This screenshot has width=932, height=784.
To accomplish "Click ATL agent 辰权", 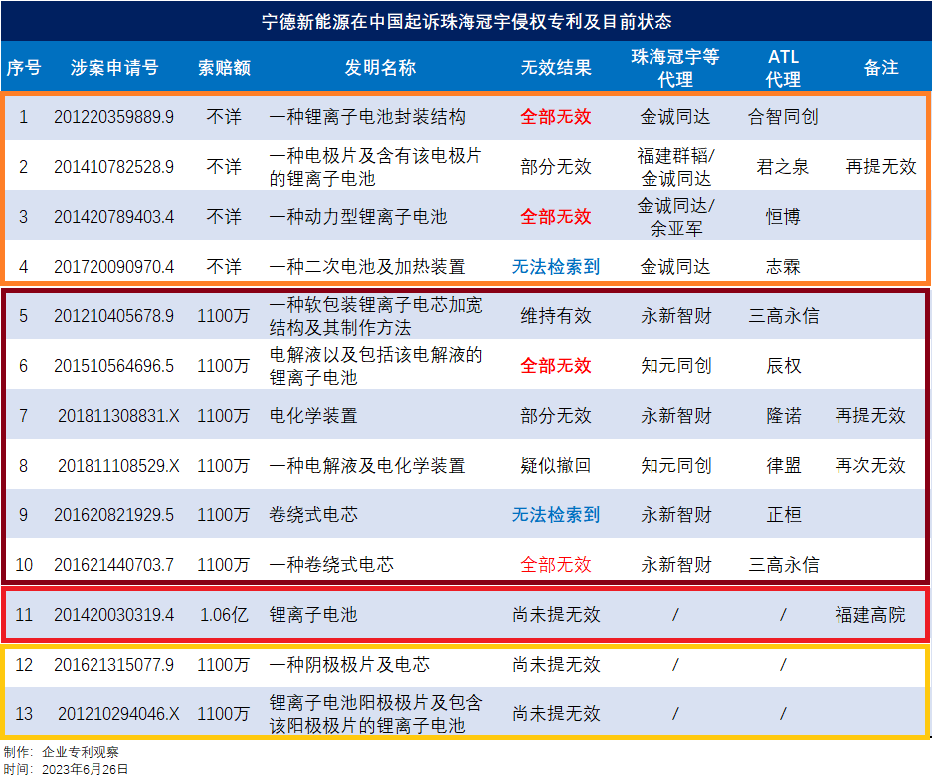I will [784, 366].
